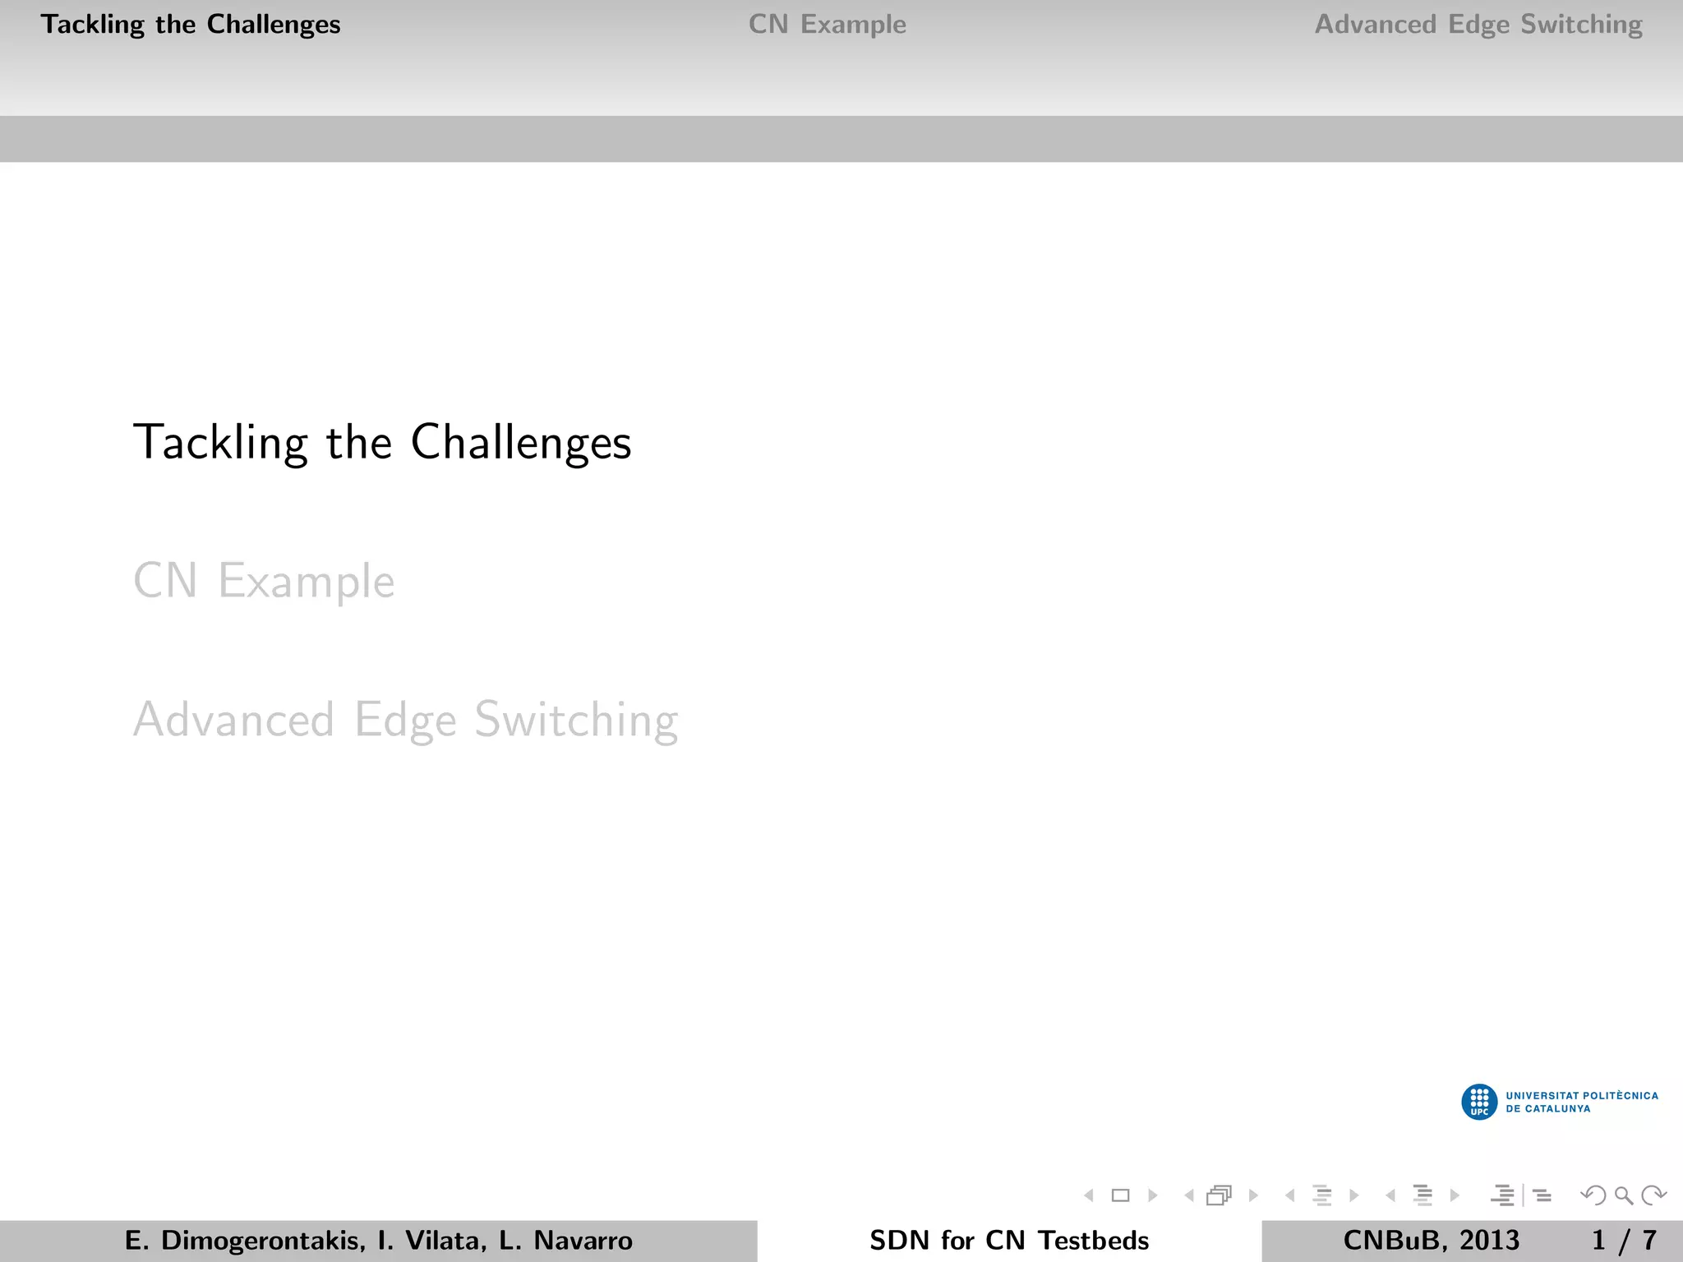Screen dimensions: 1683x1262
Task: Click the authors footer 'E. Dimogerontakis, I. Vilata, L. Navarro'
Action: click(x=379, y=1241)
